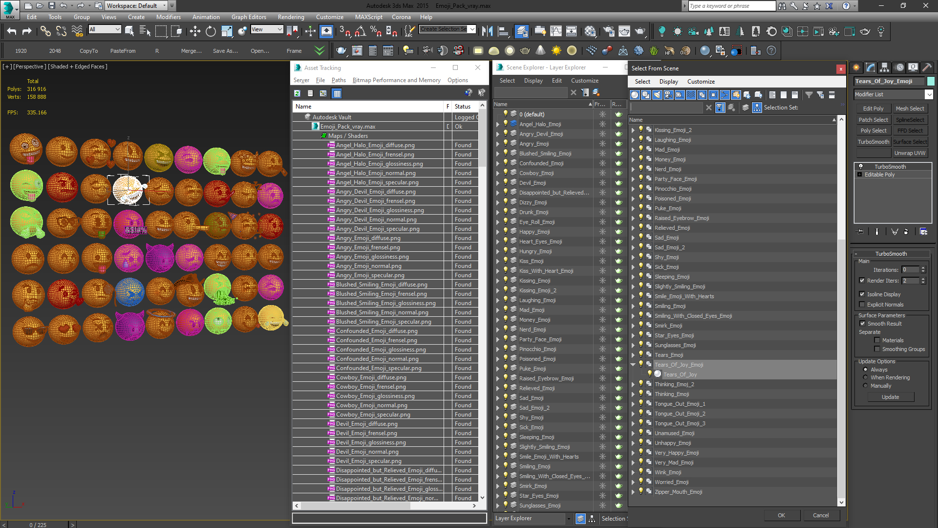Open the MAXScript menu

pos(369,17)
